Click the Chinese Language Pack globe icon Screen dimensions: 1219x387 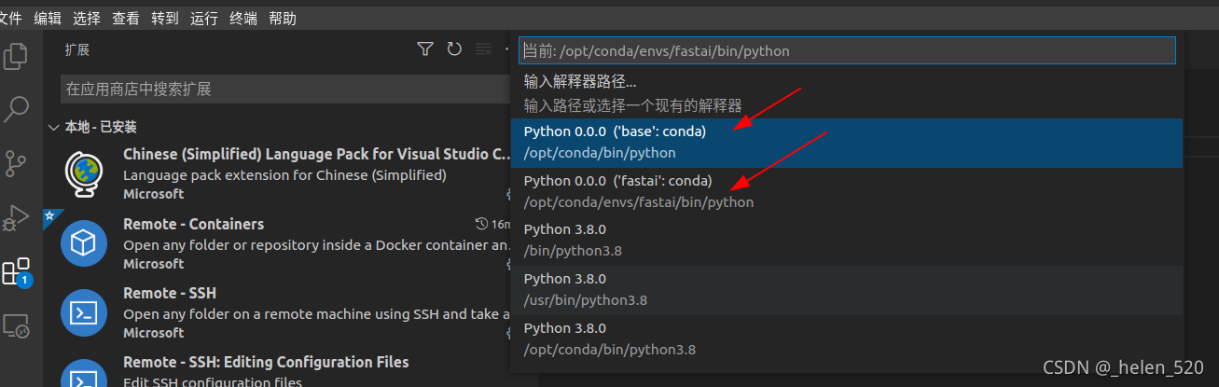(84, 173)
